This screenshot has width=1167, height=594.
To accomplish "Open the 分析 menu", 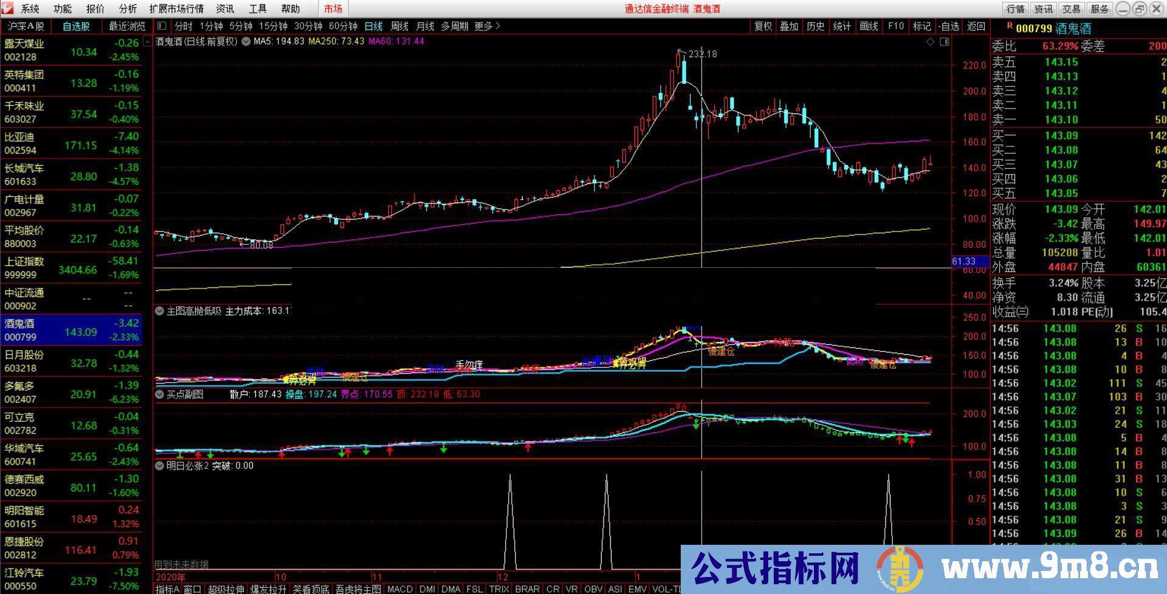I will [x=128, y=9].
